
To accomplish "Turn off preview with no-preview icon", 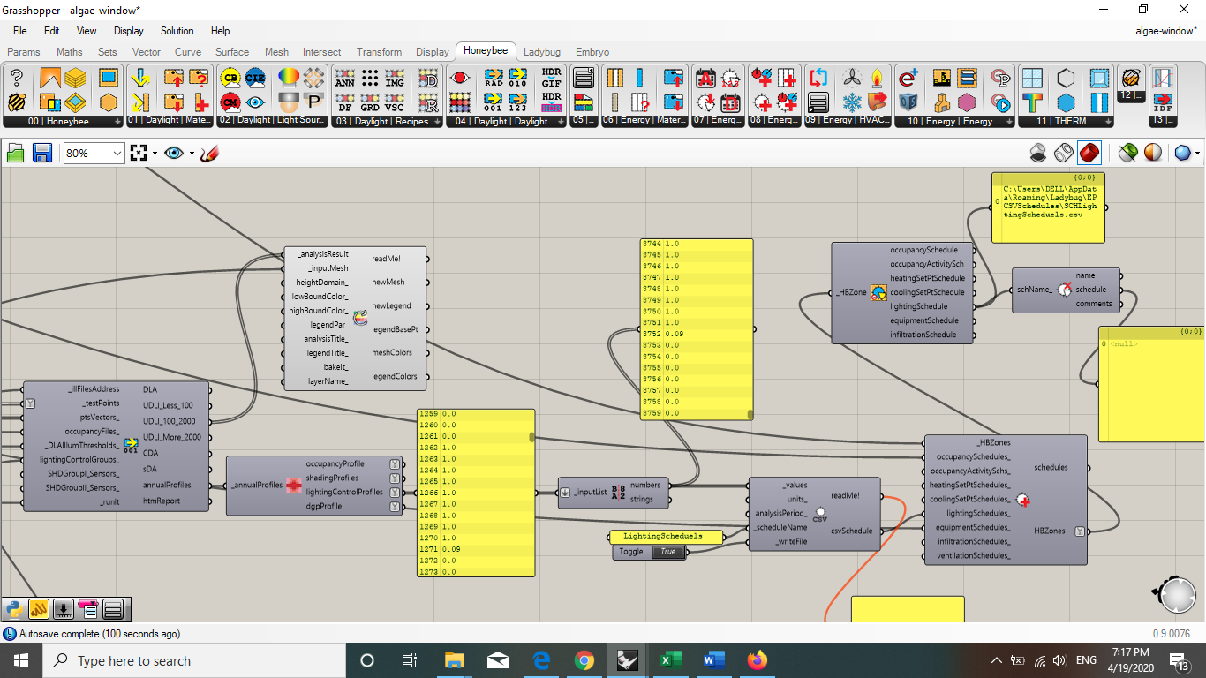I will click(x=1039, y=153).
